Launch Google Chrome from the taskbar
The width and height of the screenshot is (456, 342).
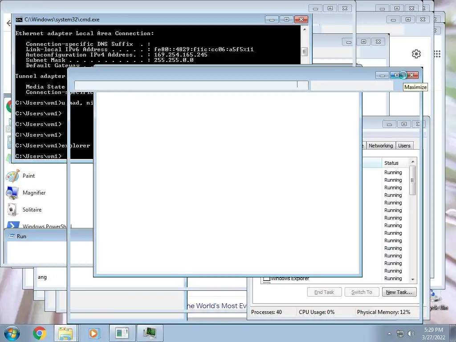click(40, 333)
